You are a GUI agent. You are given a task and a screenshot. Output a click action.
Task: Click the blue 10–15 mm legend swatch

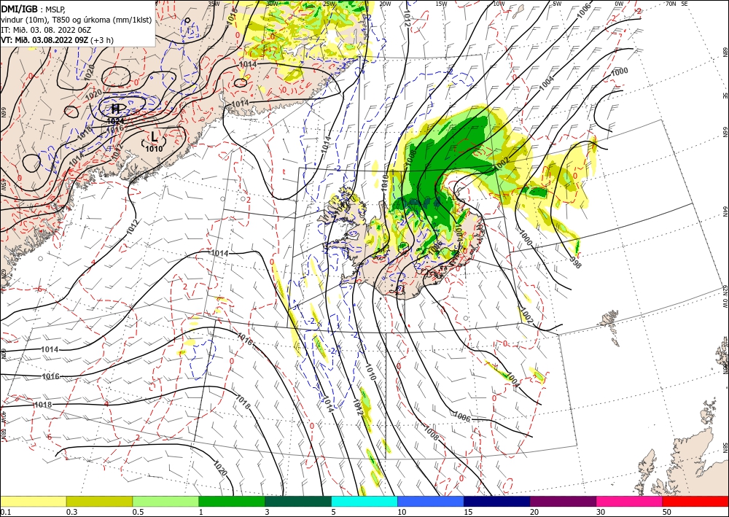(x=431, y=501)
